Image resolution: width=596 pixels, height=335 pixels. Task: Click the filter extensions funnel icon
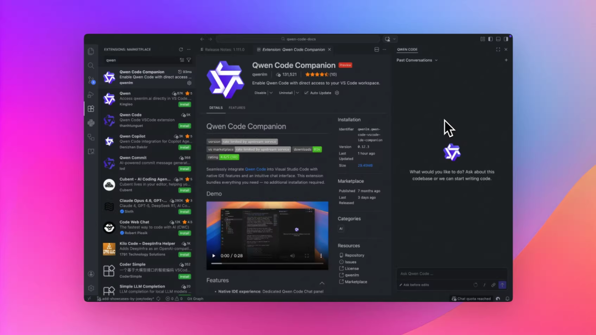(189, 60)
